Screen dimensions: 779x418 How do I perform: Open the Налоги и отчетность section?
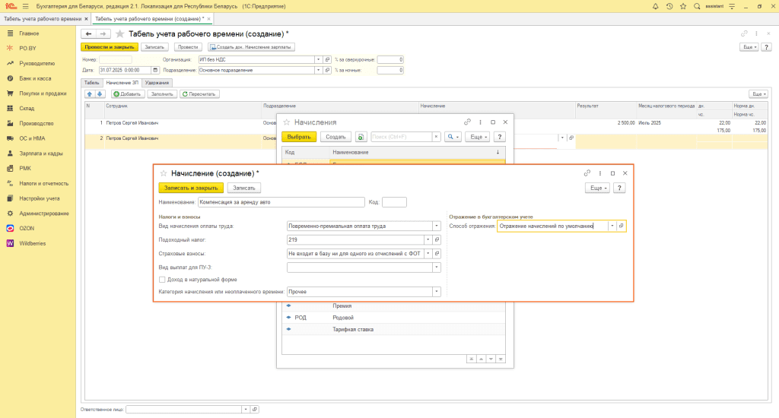pos(43,184)
